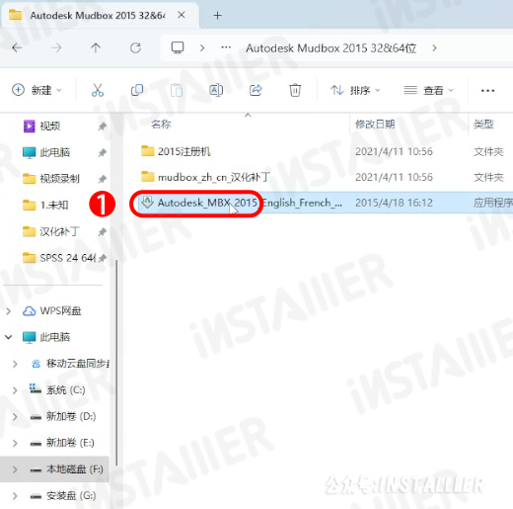Click the Delete trash can icon
Image resolution: width=513 pixels, height=509 pixels.
click(x=295, y=90)
